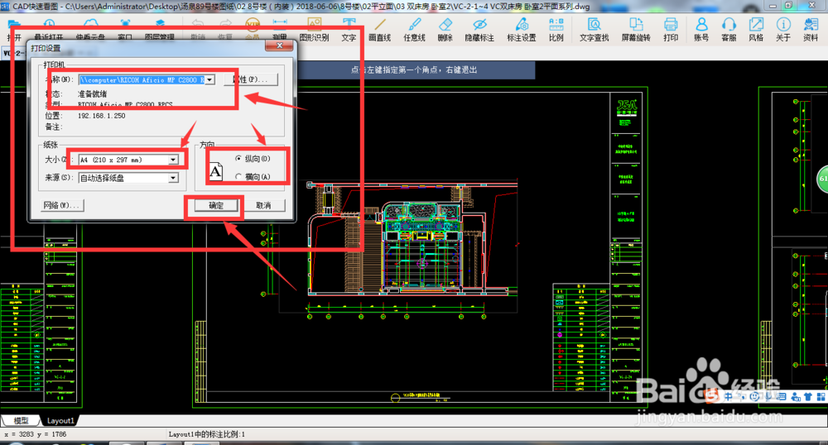Select 纵向 portrait orientation radio button
Screen dimensions: 828x445
tap(239, 158)
